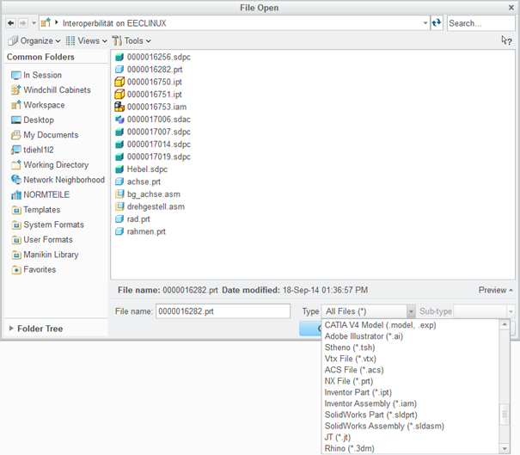The width and height of the screenshot is (520, 455).
Task: Select file 0000016256.sdpc
Action: pos(152,57)
